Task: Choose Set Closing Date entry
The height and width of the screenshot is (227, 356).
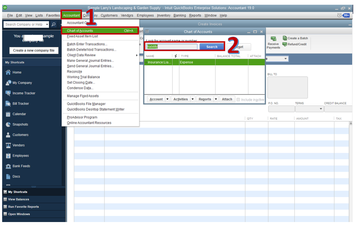Action: tap(81, 82)
